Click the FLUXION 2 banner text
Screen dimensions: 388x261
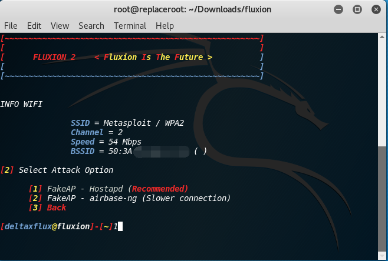(54, 57)
